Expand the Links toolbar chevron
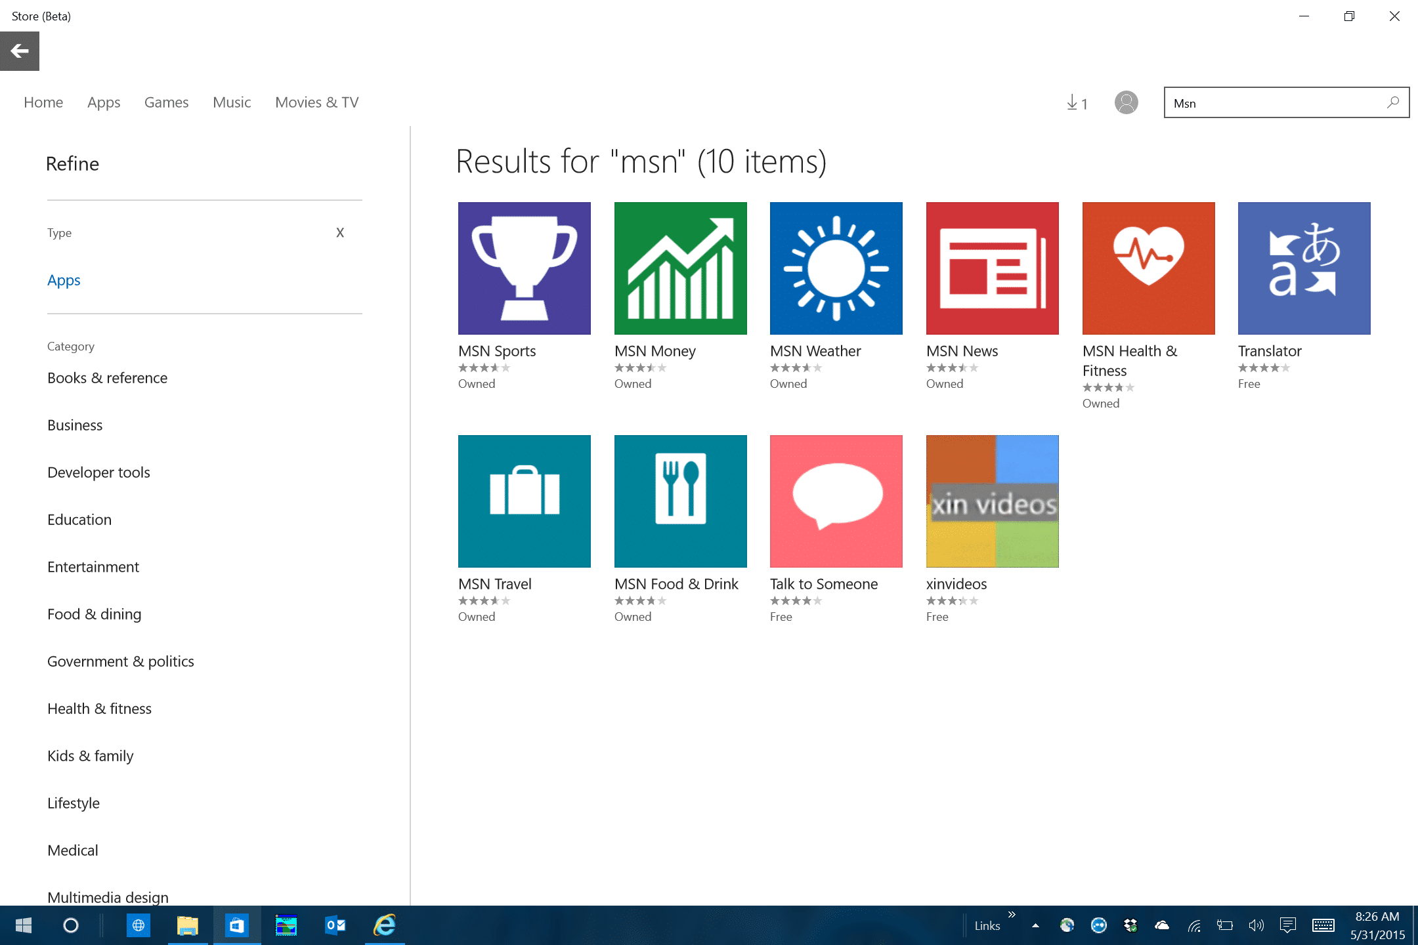This screenshot has width=1418, height=945. [1012, 914]
